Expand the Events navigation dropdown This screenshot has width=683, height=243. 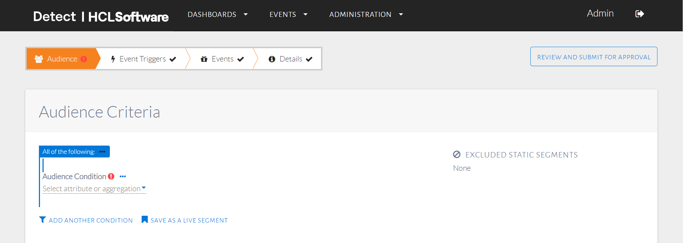tap(288, 14)
